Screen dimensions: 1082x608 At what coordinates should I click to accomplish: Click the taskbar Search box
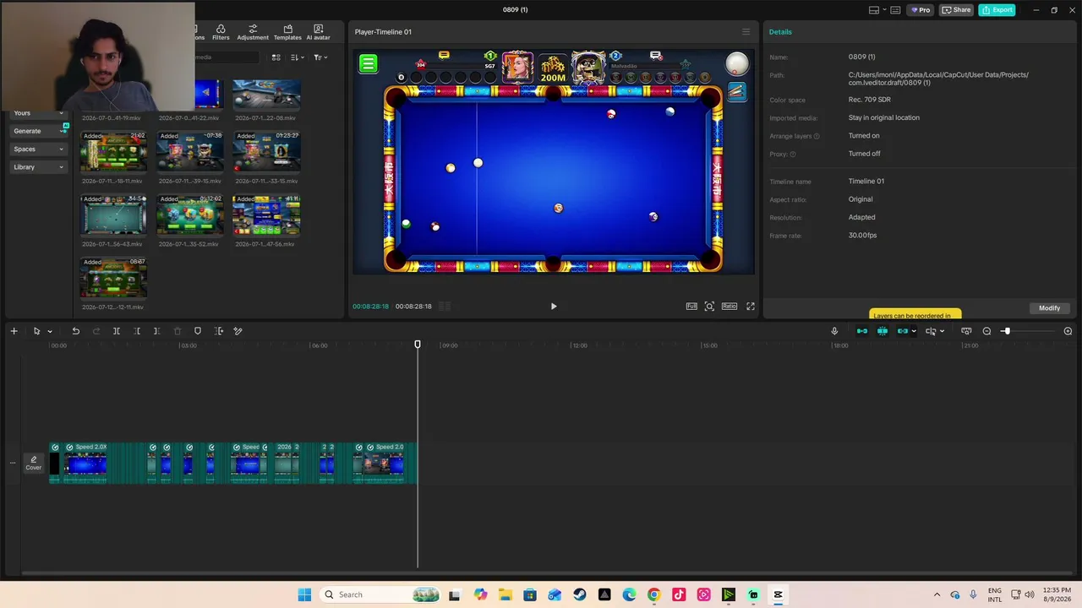380,594
